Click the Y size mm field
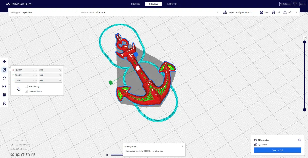 pos(26,75)
